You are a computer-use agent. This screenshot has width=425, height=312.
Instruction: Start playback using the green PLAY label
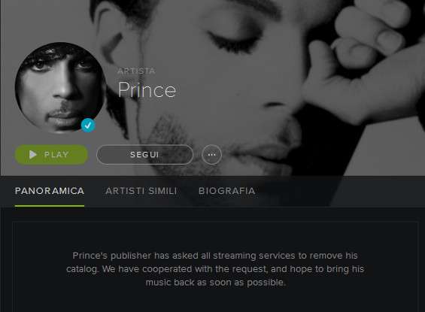click(56, 155)
